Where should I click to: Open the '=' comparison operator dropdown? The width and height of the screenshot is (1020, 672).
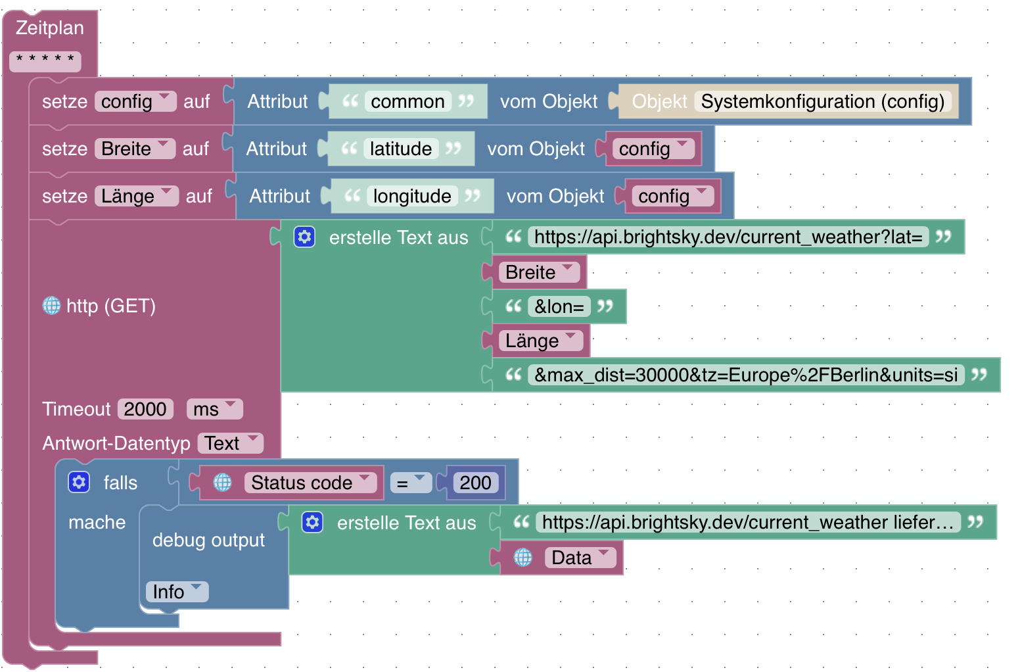click(x=411, y=483)
